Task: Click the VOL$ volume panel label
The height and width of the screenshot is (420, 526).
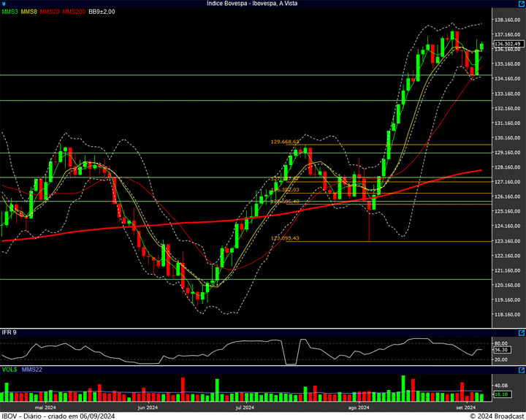Action: (x=9, y=370)
